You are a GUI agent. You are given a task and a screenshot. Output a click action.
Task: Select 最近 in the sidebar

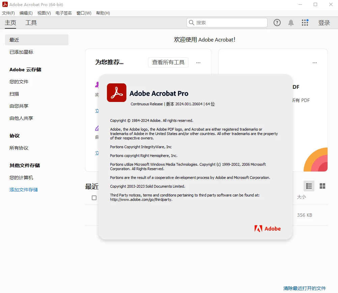(37, 40)
